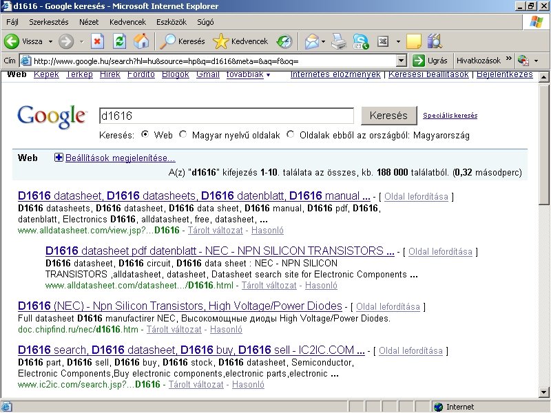
Task: Click the grey Forward arrow icon
Action: [x=65, y=41]
